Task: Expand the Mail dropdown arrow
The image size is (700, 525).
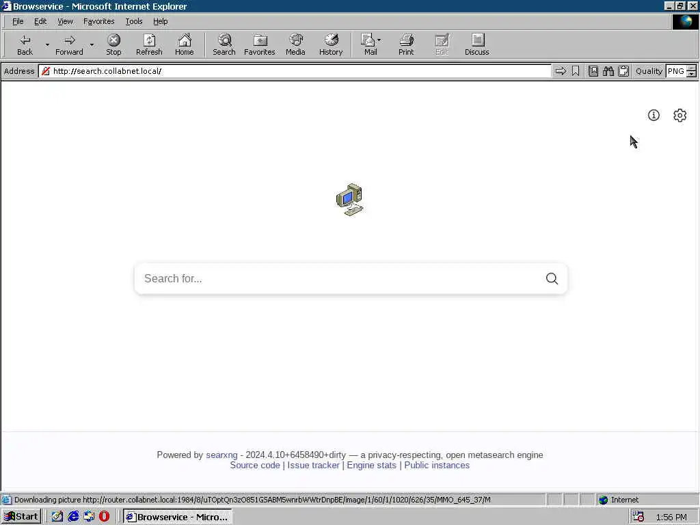Action: click(x=379, y=40)
